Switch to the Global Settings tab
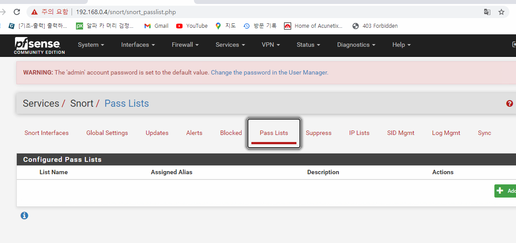Screen dimensions: 516x243 point(107,133)
